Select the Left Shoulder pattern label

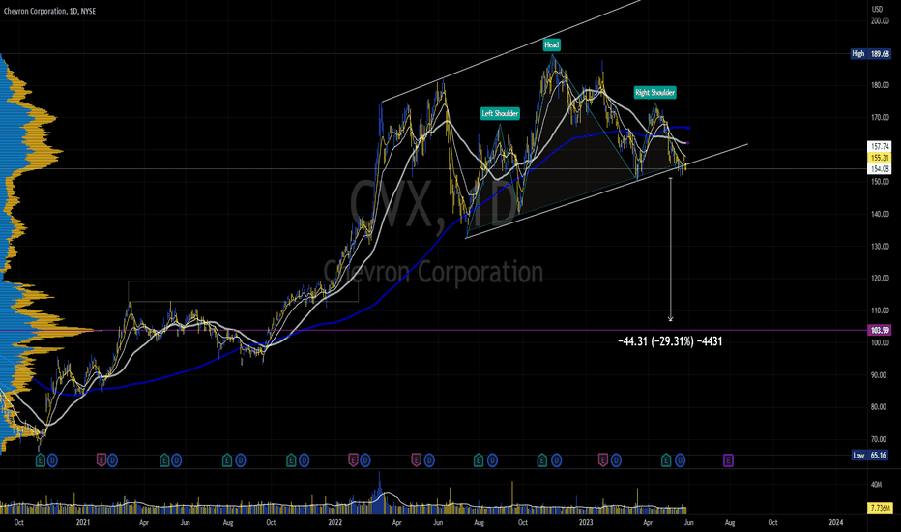coord(500,114)
